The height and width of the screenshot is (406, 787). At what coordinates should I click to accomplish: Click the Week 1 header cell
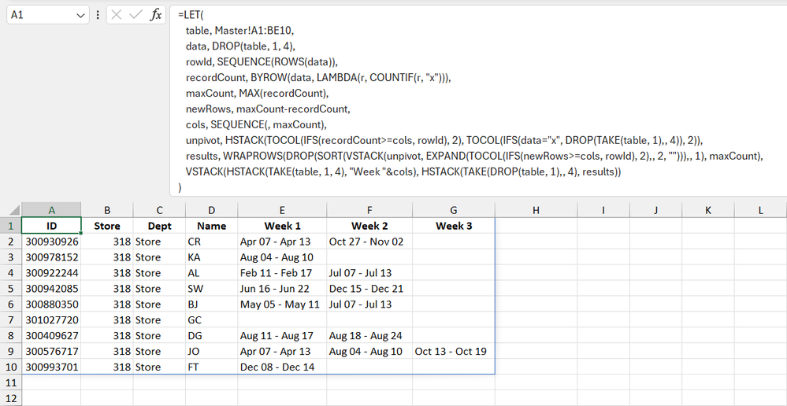[282, 226]
